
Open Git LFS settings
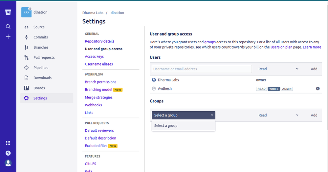tap(91, 164)
